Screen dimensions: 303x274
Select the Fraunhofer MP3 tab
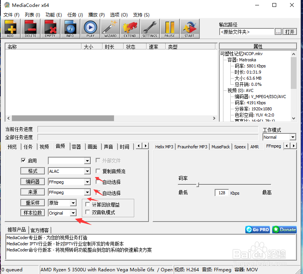pyautogui.click(x=192, y=147)
